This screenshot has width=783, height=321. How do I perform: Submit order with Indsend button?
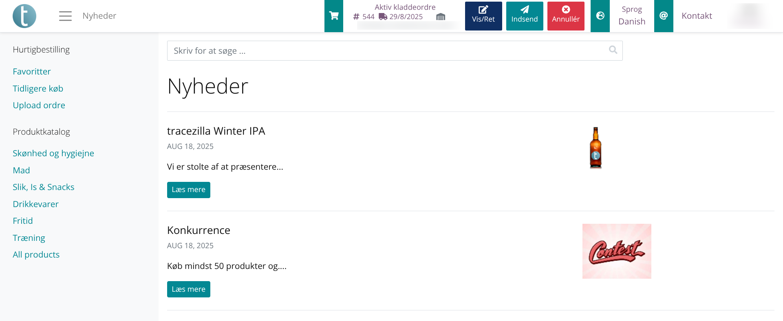525,16
